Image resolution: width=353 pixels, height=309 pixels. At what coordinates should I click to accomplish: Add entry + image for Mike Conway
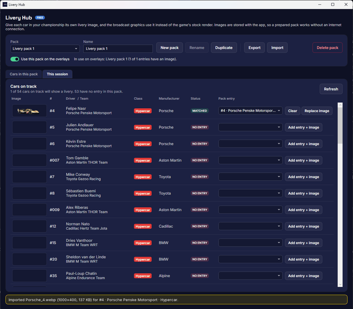303,177
